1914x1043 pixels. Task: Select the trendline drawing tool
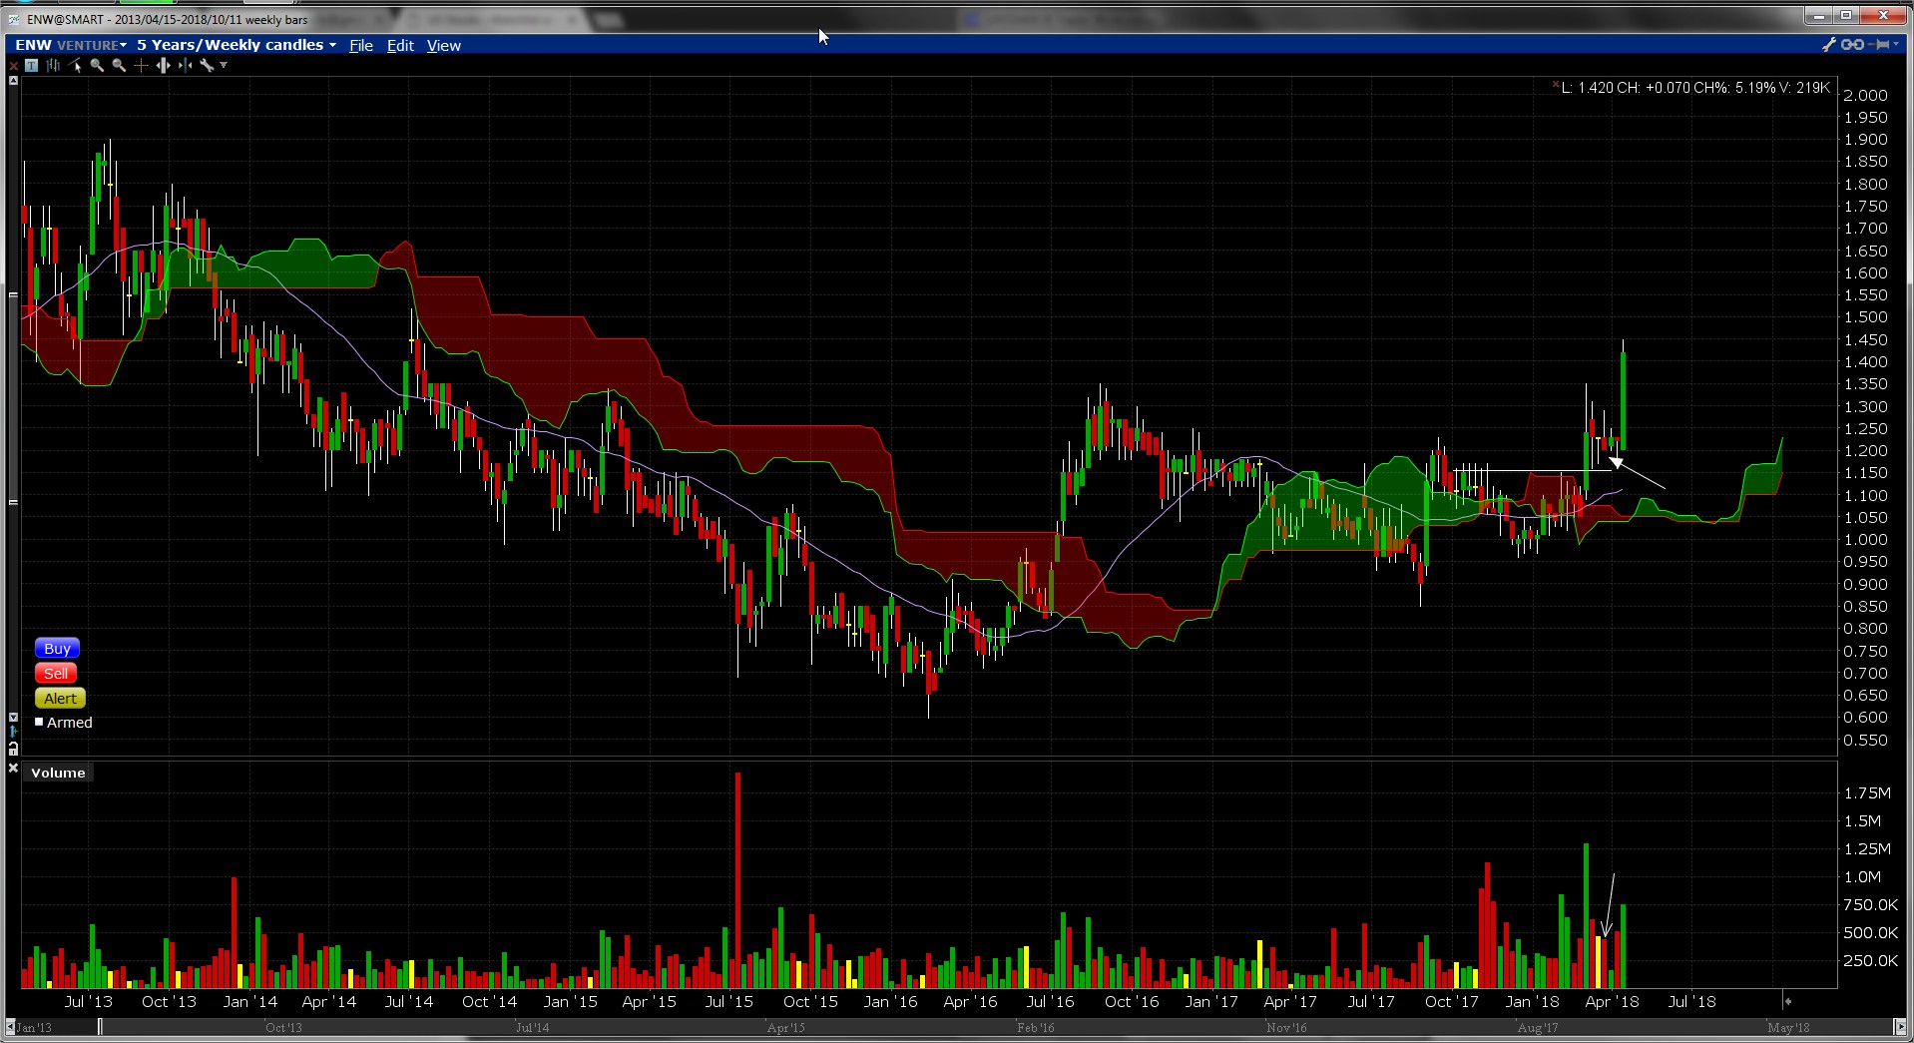coord(75,66)
